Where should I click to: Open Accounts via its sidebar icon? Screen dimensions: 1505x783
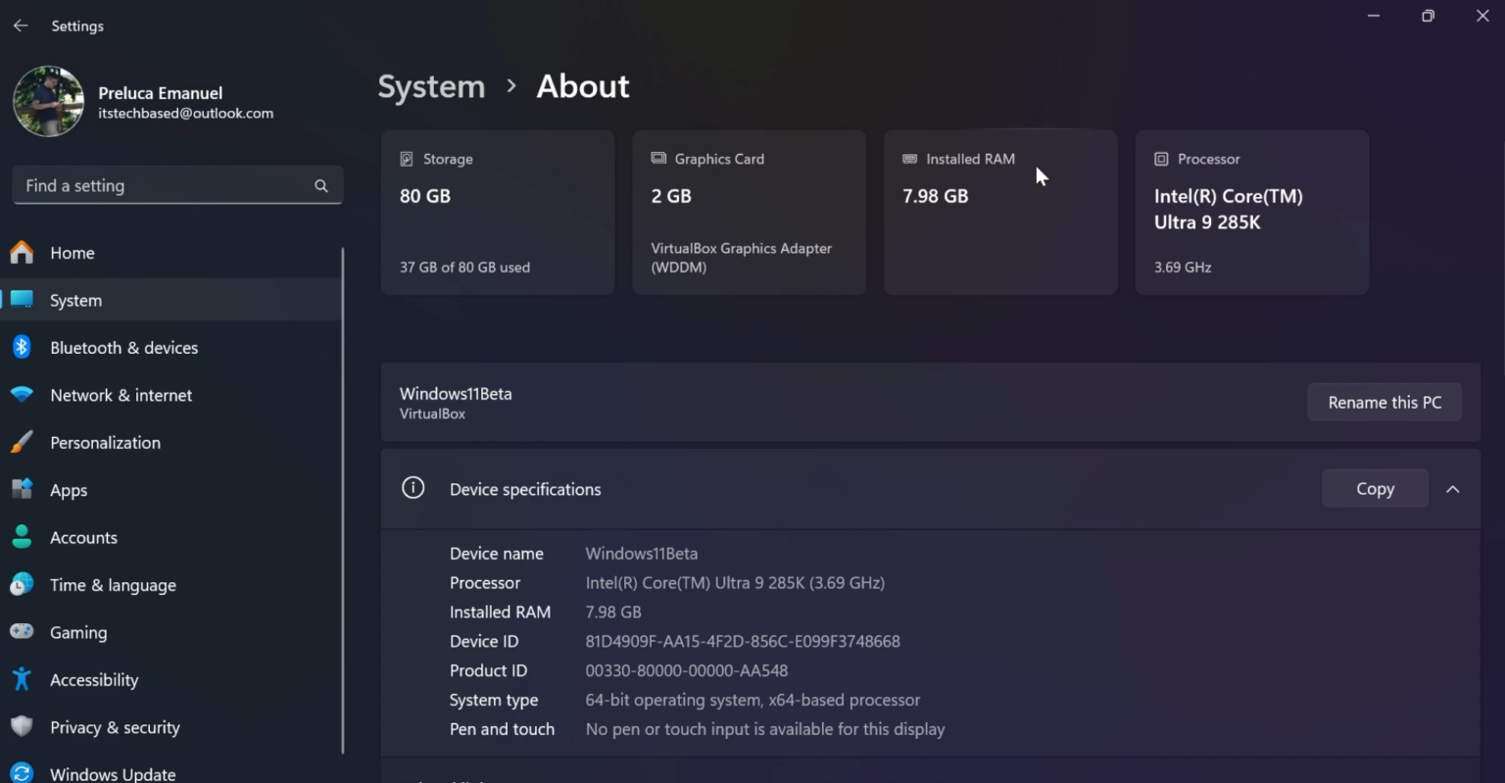(x=22, y=537)
